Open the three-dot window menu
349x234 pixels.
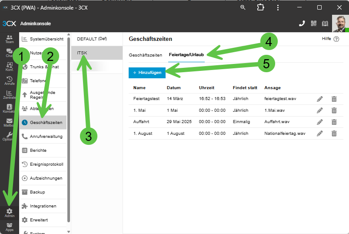pyautogui.click(x=278, y=7)
